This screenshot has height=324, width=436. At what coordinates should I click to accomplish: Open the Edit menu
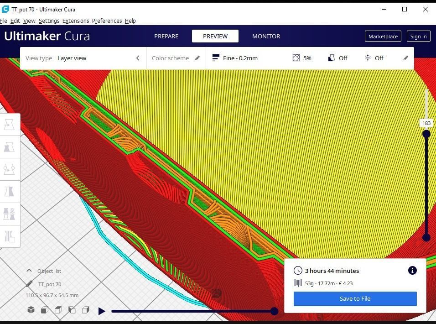tap(15, 21)
